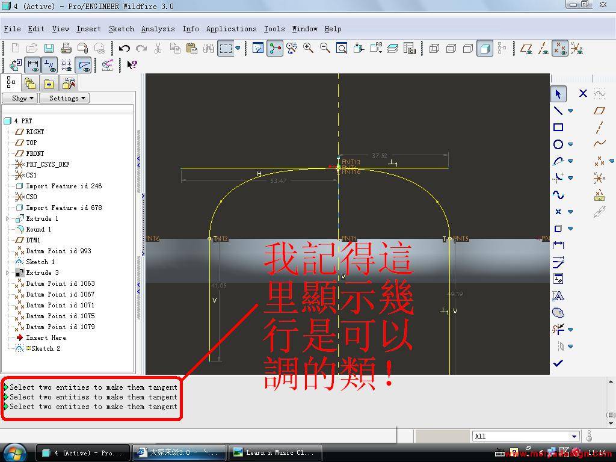Screen dimensions: 616x462
Task: Open the Applications menu
Action: pos(232,29)
